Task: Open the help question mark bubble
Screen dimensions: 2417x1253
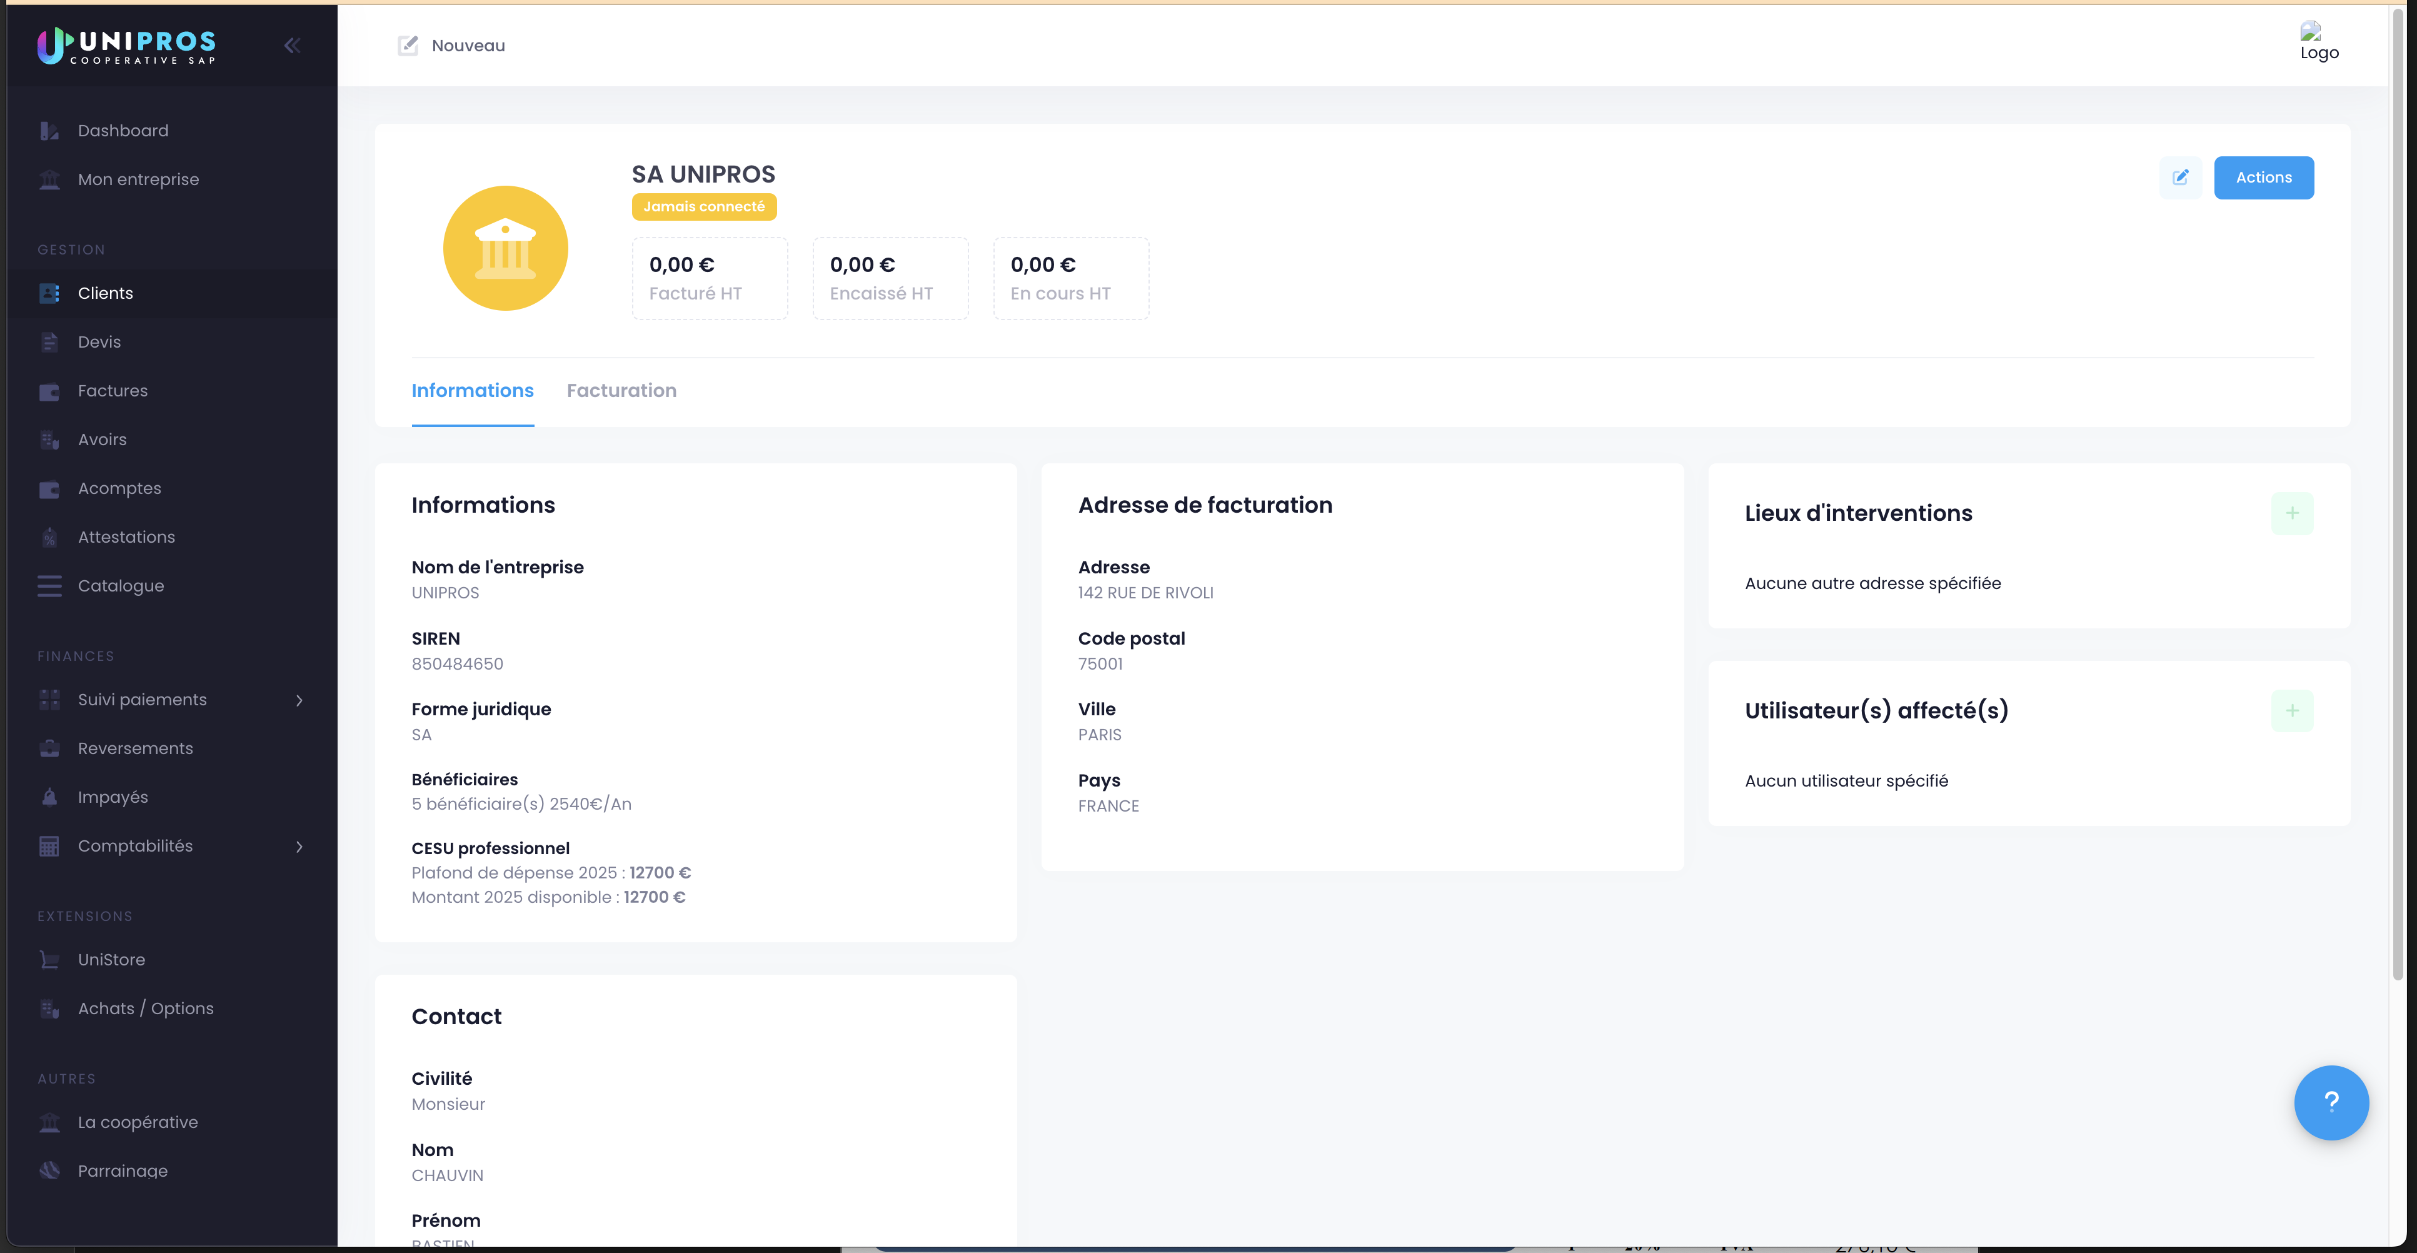Action: click(2331, 1102)
